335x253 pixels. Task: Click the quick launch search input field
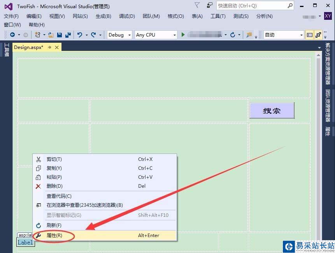(252, 5)
